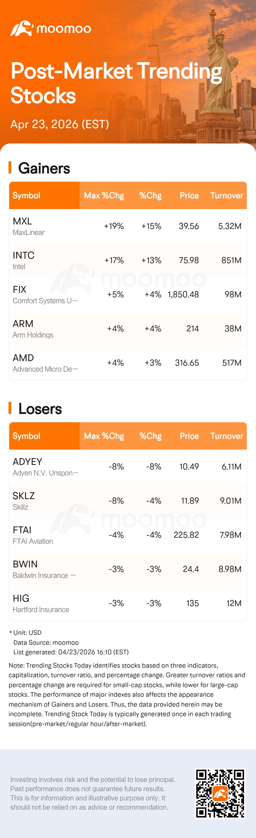The width and height of the screenshot is (256, 838).
Task: Click the QR code at the bottom
Action: tap(220, 794)
